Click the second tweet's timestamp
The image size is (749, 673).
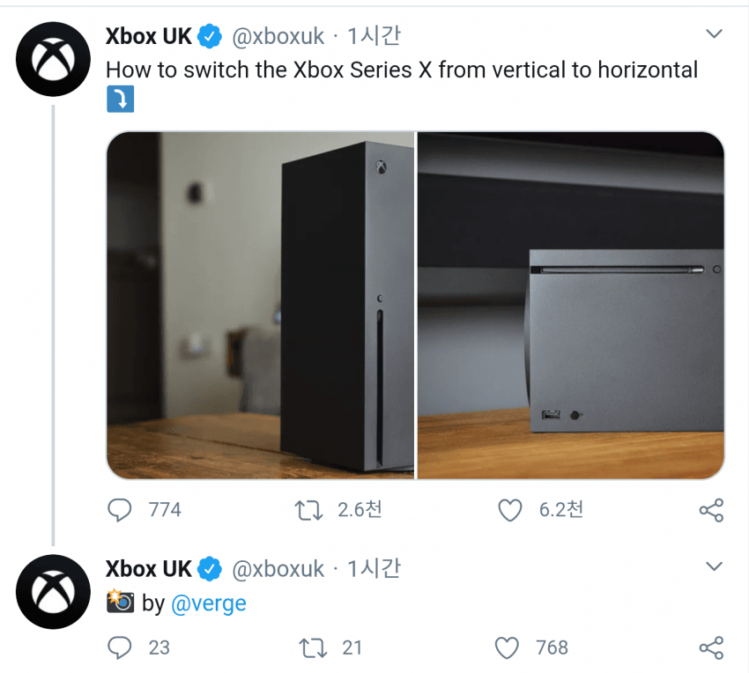click(374, 569)
